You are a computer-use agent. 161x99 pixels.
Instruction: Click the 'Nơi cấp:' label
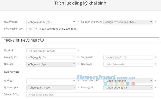click(x=8, y=64)
